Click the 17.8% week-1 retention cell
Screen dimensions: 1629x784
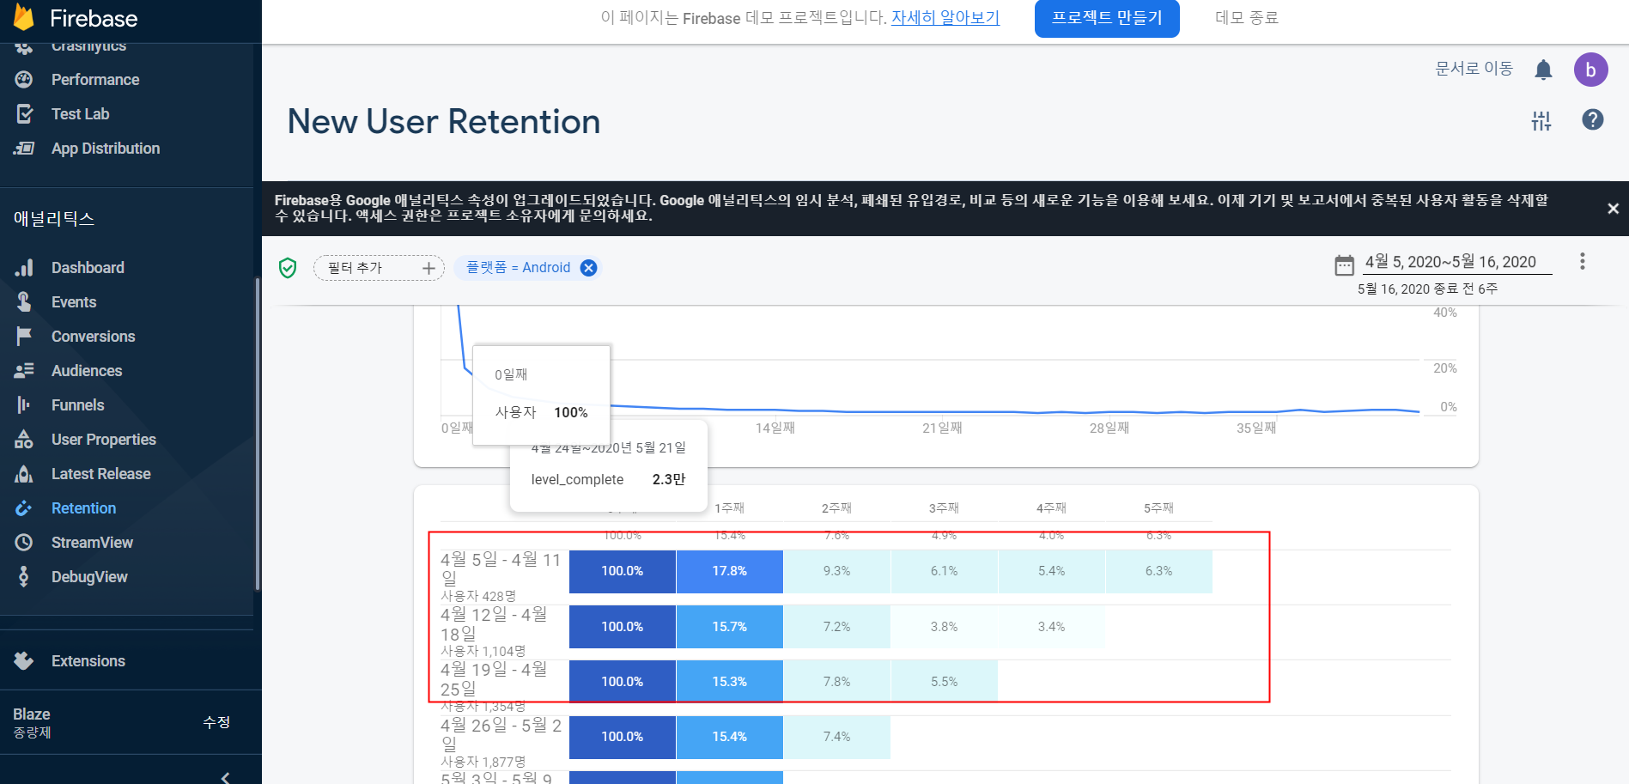pos(730,571)
